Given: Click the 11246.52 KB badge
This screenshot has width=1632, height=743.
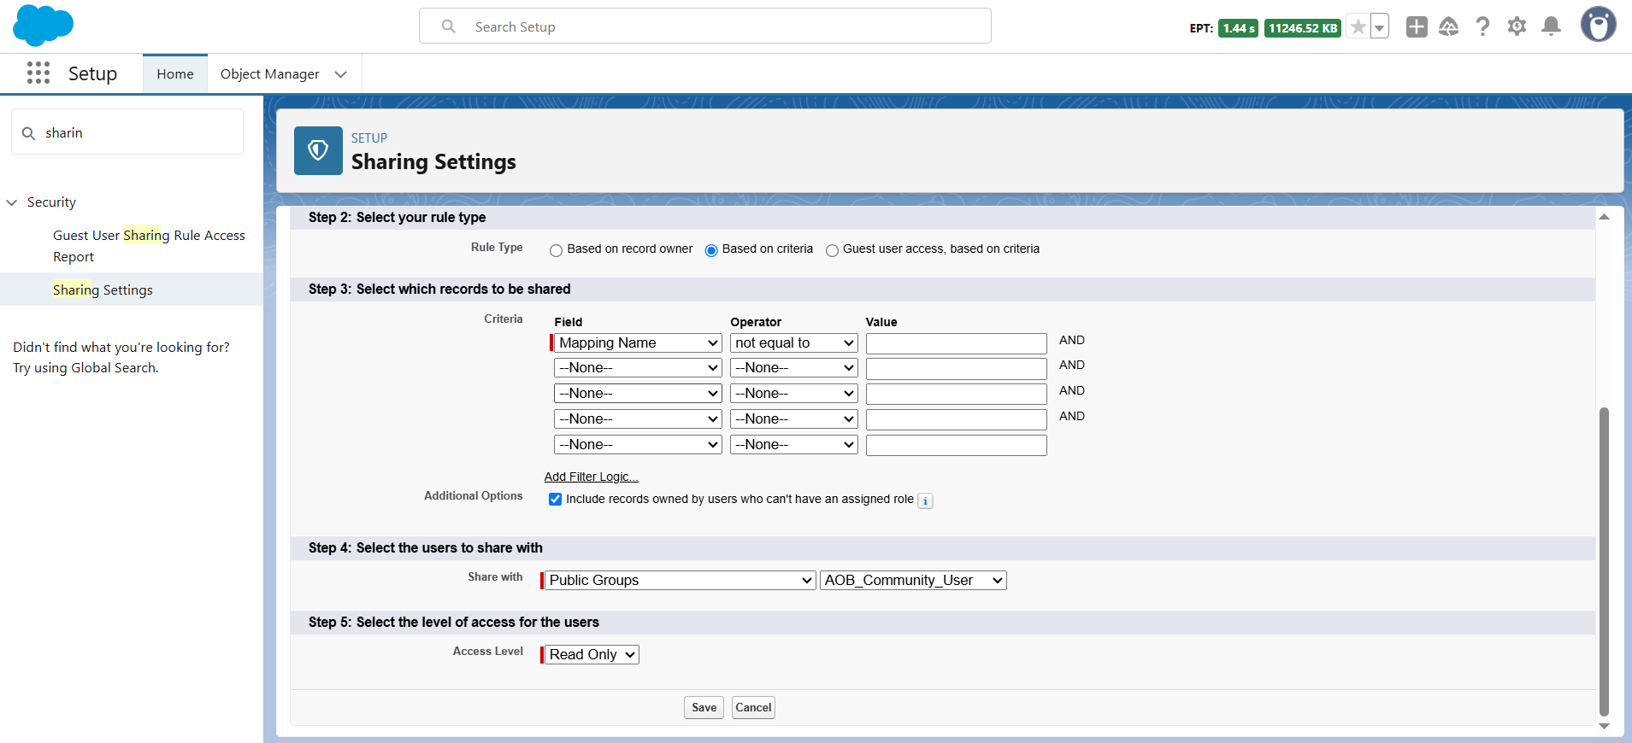Looking at the screenshot, I should 1303,28.
